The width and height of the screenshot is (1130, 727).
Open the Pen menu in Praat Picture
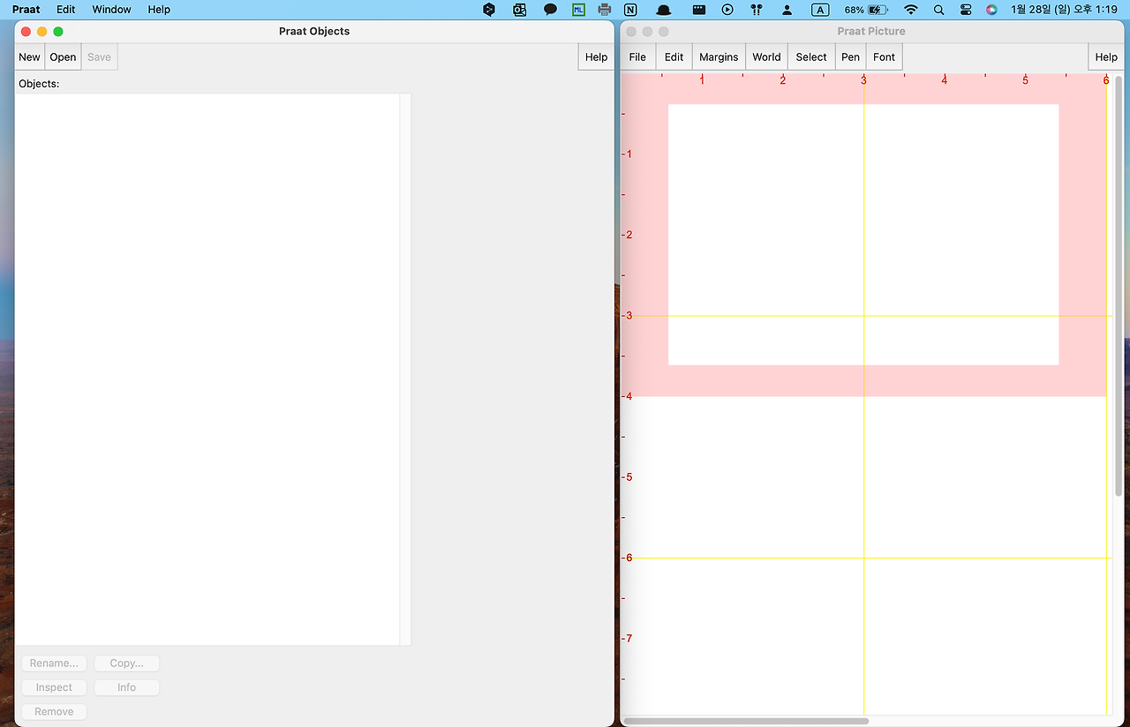coord(850,57)
